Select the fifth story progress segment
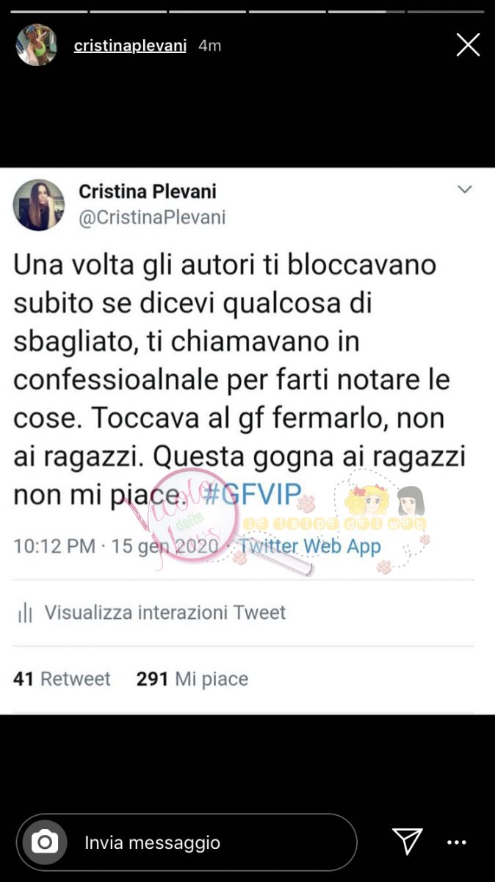 coord(366,12)
